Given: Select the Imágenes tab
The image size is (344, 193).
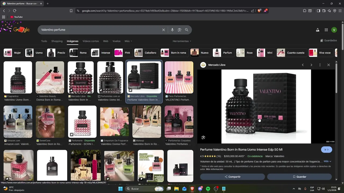Looking at the screenshot, I should pyautogui.click(x=73, y=41).
